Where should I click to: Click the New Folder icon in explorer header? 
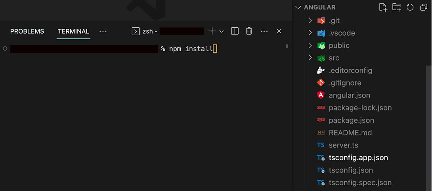tap(396, 7)
